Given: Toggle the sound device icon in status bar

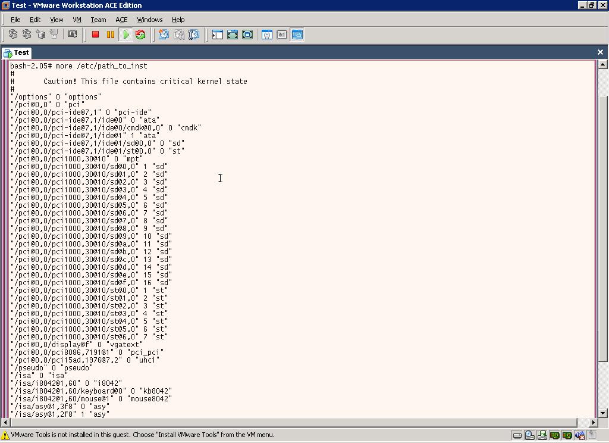Looking at the screenshot, I should click(x=579, y=435).
